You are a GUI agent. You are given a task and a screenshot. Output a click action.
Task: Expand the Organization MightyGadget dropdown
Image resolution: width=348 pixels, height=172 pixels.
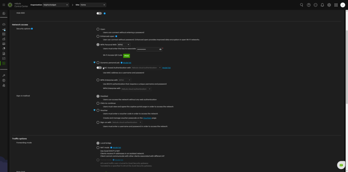tap(56, 5)
